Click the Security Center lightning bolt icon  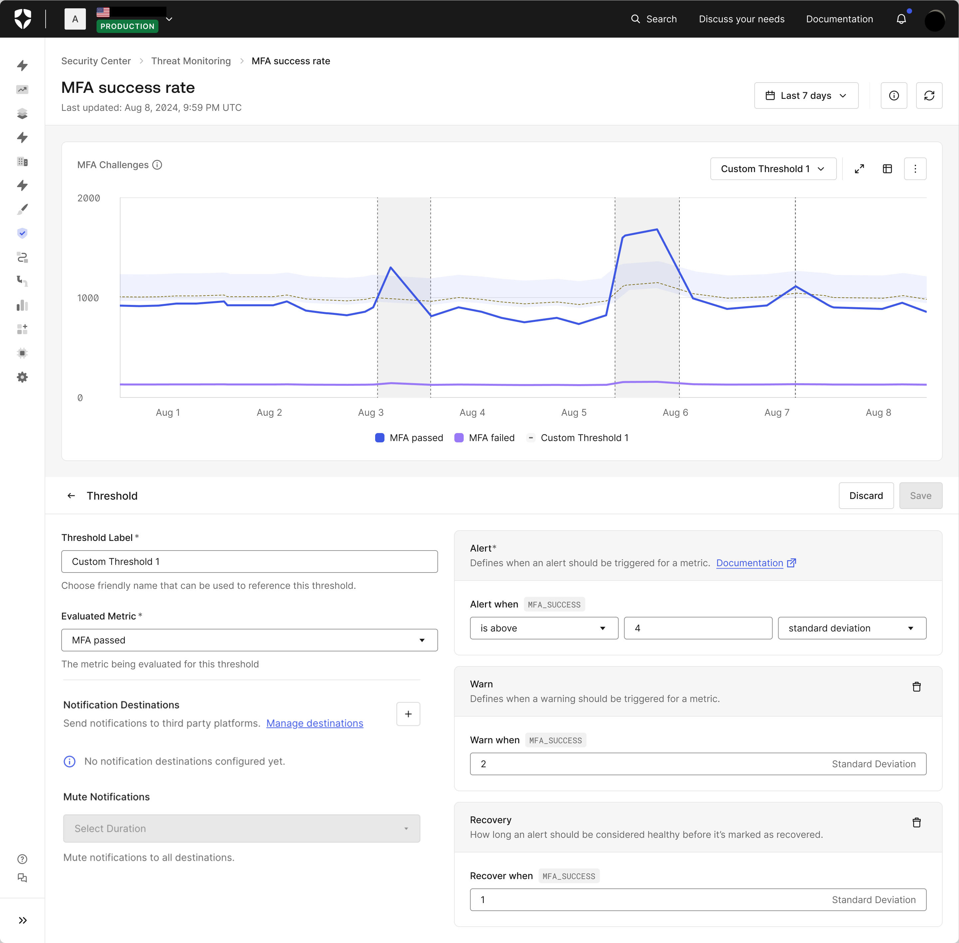[23, 232]
